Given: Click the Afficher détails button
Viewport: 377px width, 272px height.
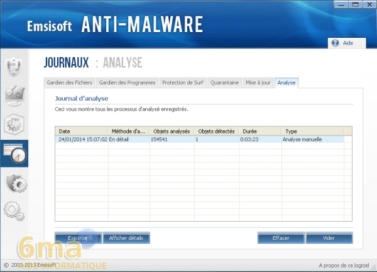Looking at the screenshot, I should (x=126, y=238).
